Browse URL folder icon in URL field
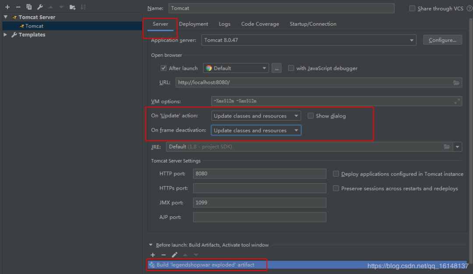Image resolution: width=473 pixels, height=274 pixels. pos(456,83)
